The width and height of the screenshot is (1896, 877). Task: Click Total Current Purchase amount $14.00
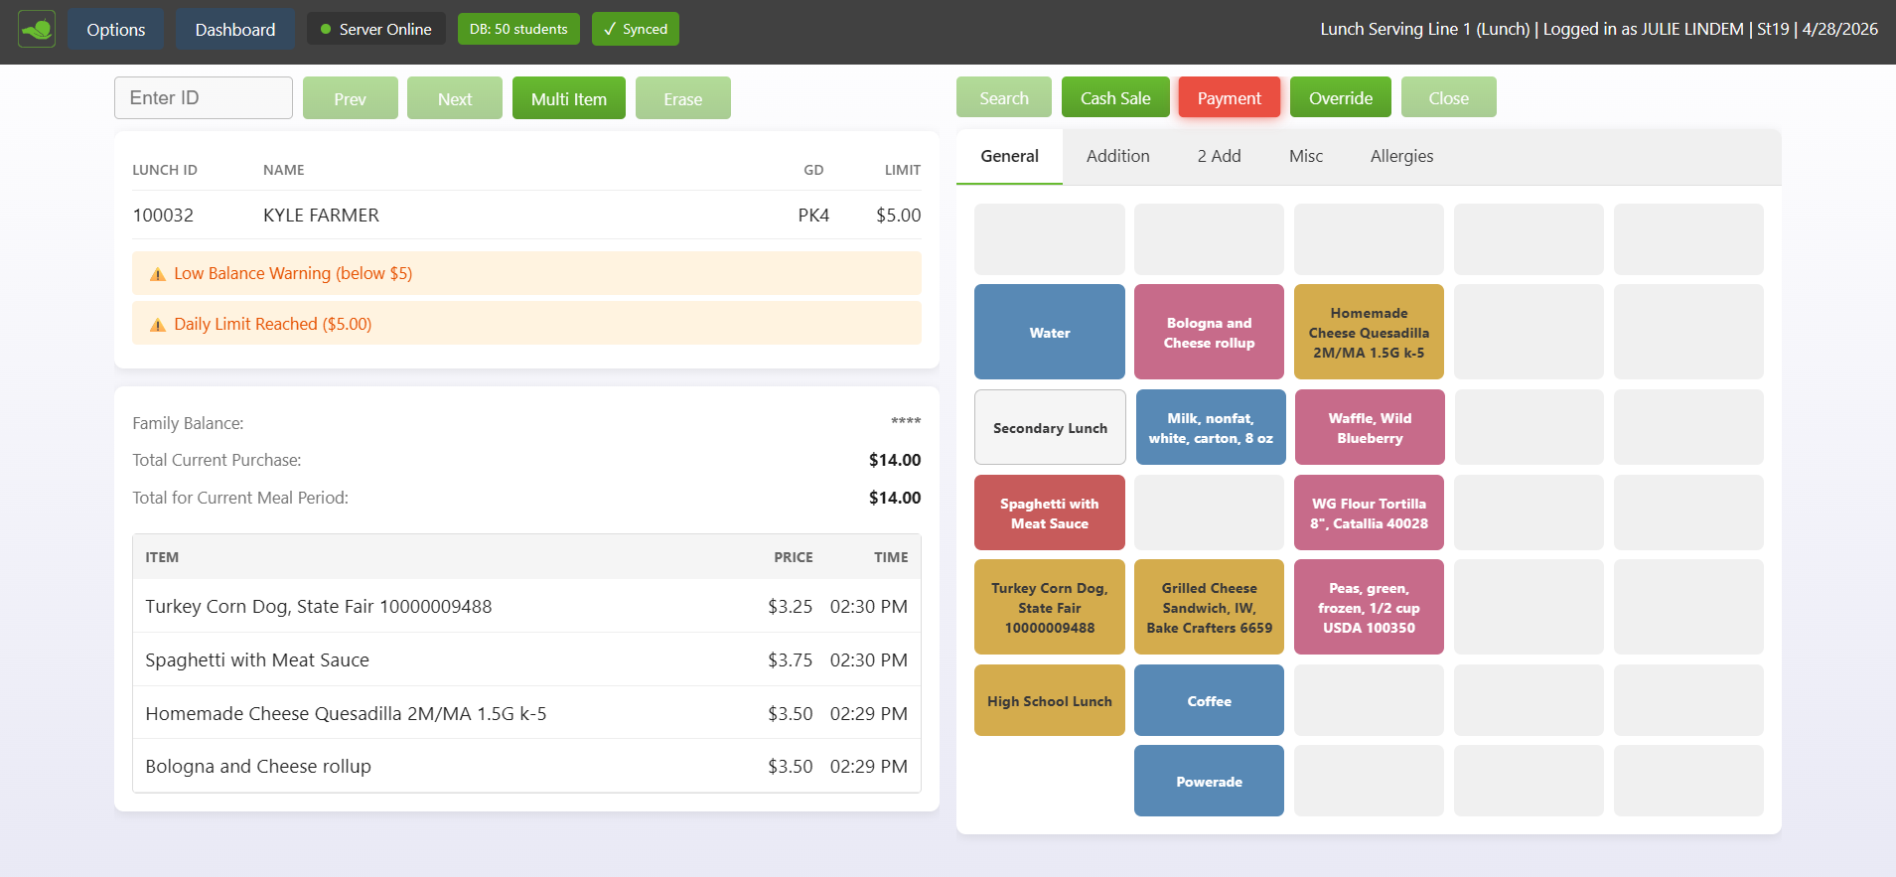[x=894, y=460]
